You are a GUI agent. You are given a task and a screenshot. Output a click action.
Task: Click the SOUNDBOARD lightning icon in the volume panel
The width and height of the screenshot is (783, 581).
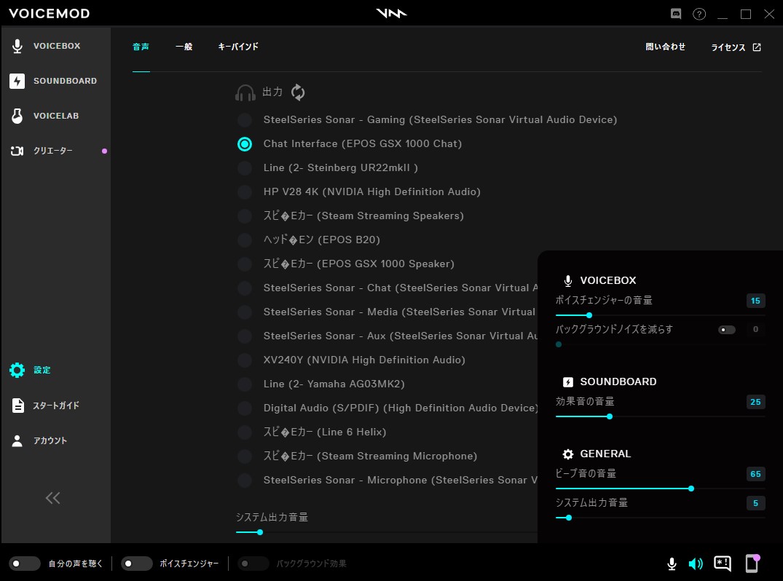click(568, 382)
